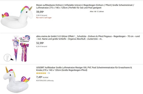Open the Riesen aufblasbares Einhorn product title

[x=85, y=6]
